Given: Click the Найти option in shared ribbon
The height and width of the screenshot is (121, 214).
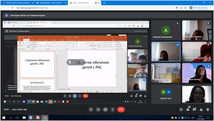Looking at the screenshot, I should 118,42.
